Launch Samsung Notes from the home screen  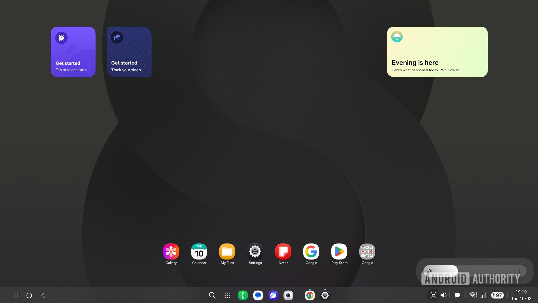click(x=283, y=252)
